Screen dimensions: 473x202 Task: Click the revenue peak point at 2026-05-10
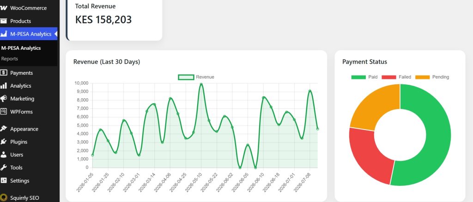pyautogui.click(x=201, y=84)
